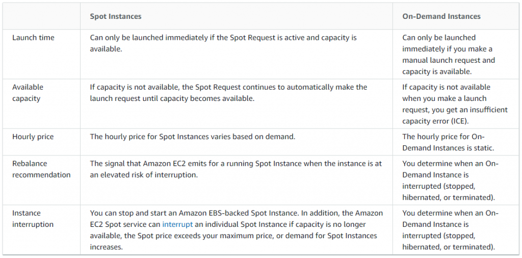The image size is (522, 258).
Task: Select the "Launch time" row label
Action: tap(33, 38)
